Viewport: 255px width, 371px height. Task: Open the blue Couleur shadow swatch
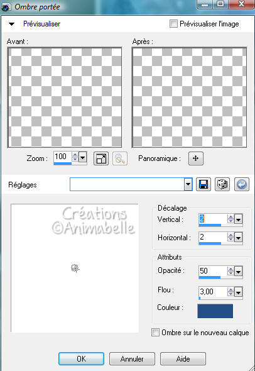point(215,311)
